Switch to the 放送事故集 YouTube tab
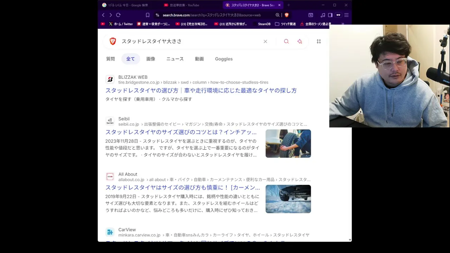Viewport: 450px width, 253px height. [x=184, y=5]
